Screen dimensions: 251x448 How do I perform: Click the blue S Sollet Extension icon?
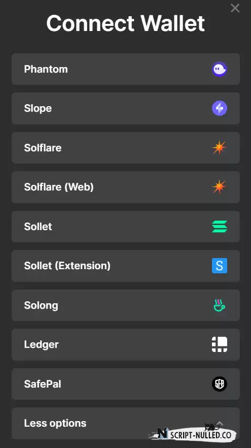point(220,266)
